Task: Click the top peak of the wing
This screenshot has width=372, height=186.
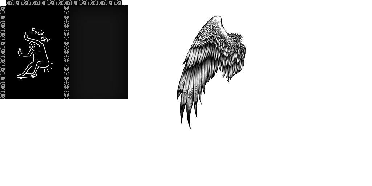Action: (217, 17)
